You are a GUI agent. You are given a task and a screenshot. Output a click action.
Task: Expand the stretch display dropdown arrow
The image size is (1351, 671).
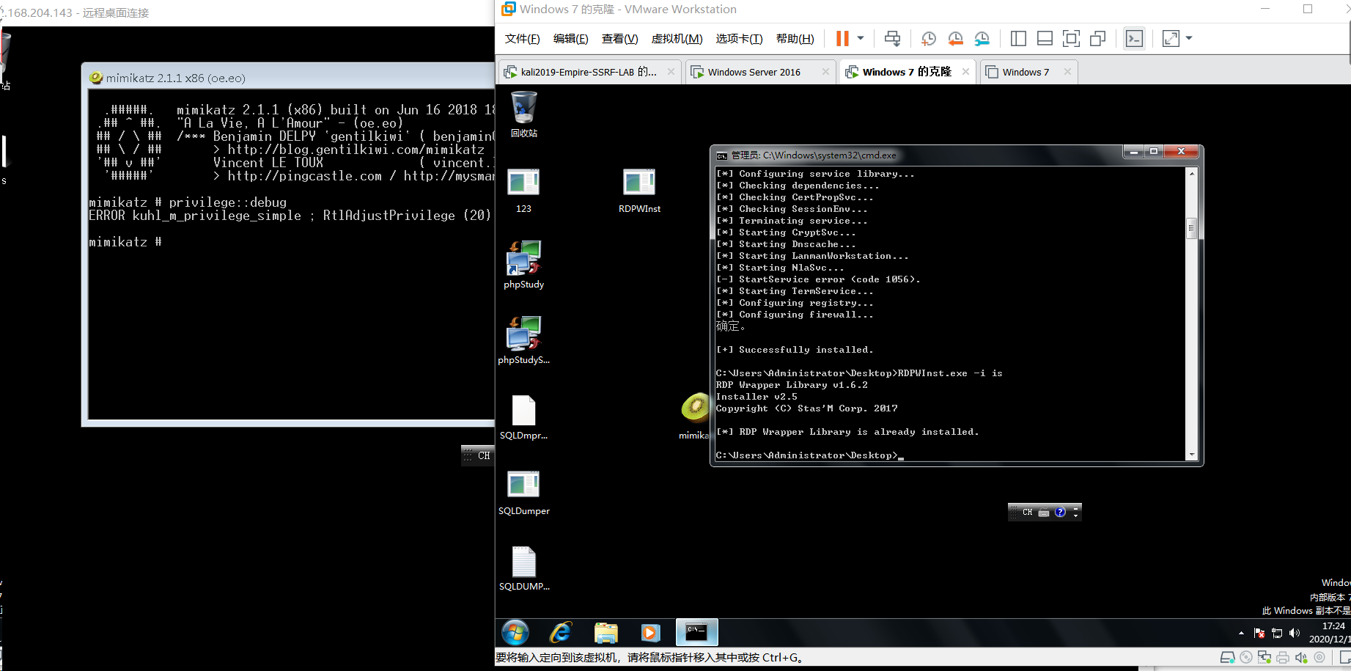point(1189,38)
